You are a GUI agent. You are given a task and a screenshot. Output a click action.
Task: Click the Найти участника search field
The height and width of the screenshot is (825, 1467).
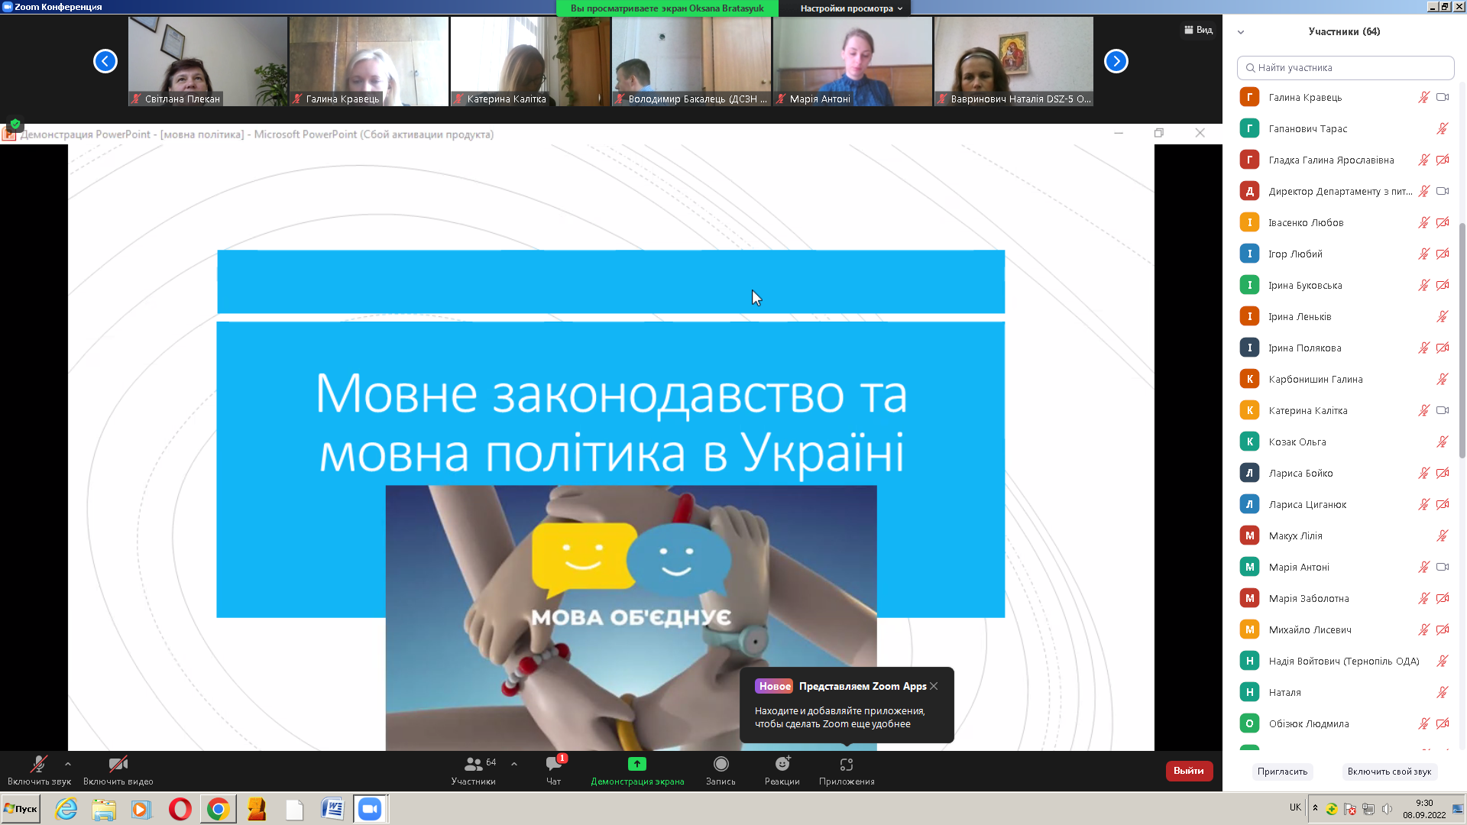coord(1345,68)
